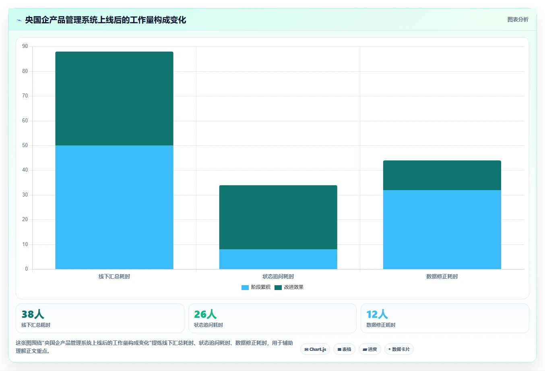Open the 12人 数据修正耗时 stat card
545x371 pixels.
[x=445, y=318]
